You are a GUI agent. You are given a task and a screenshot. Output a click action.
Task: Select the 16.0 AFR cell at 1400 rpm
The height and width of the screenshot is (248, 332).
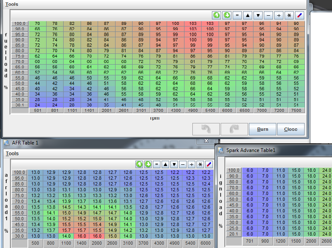click(x=82, y=236)
